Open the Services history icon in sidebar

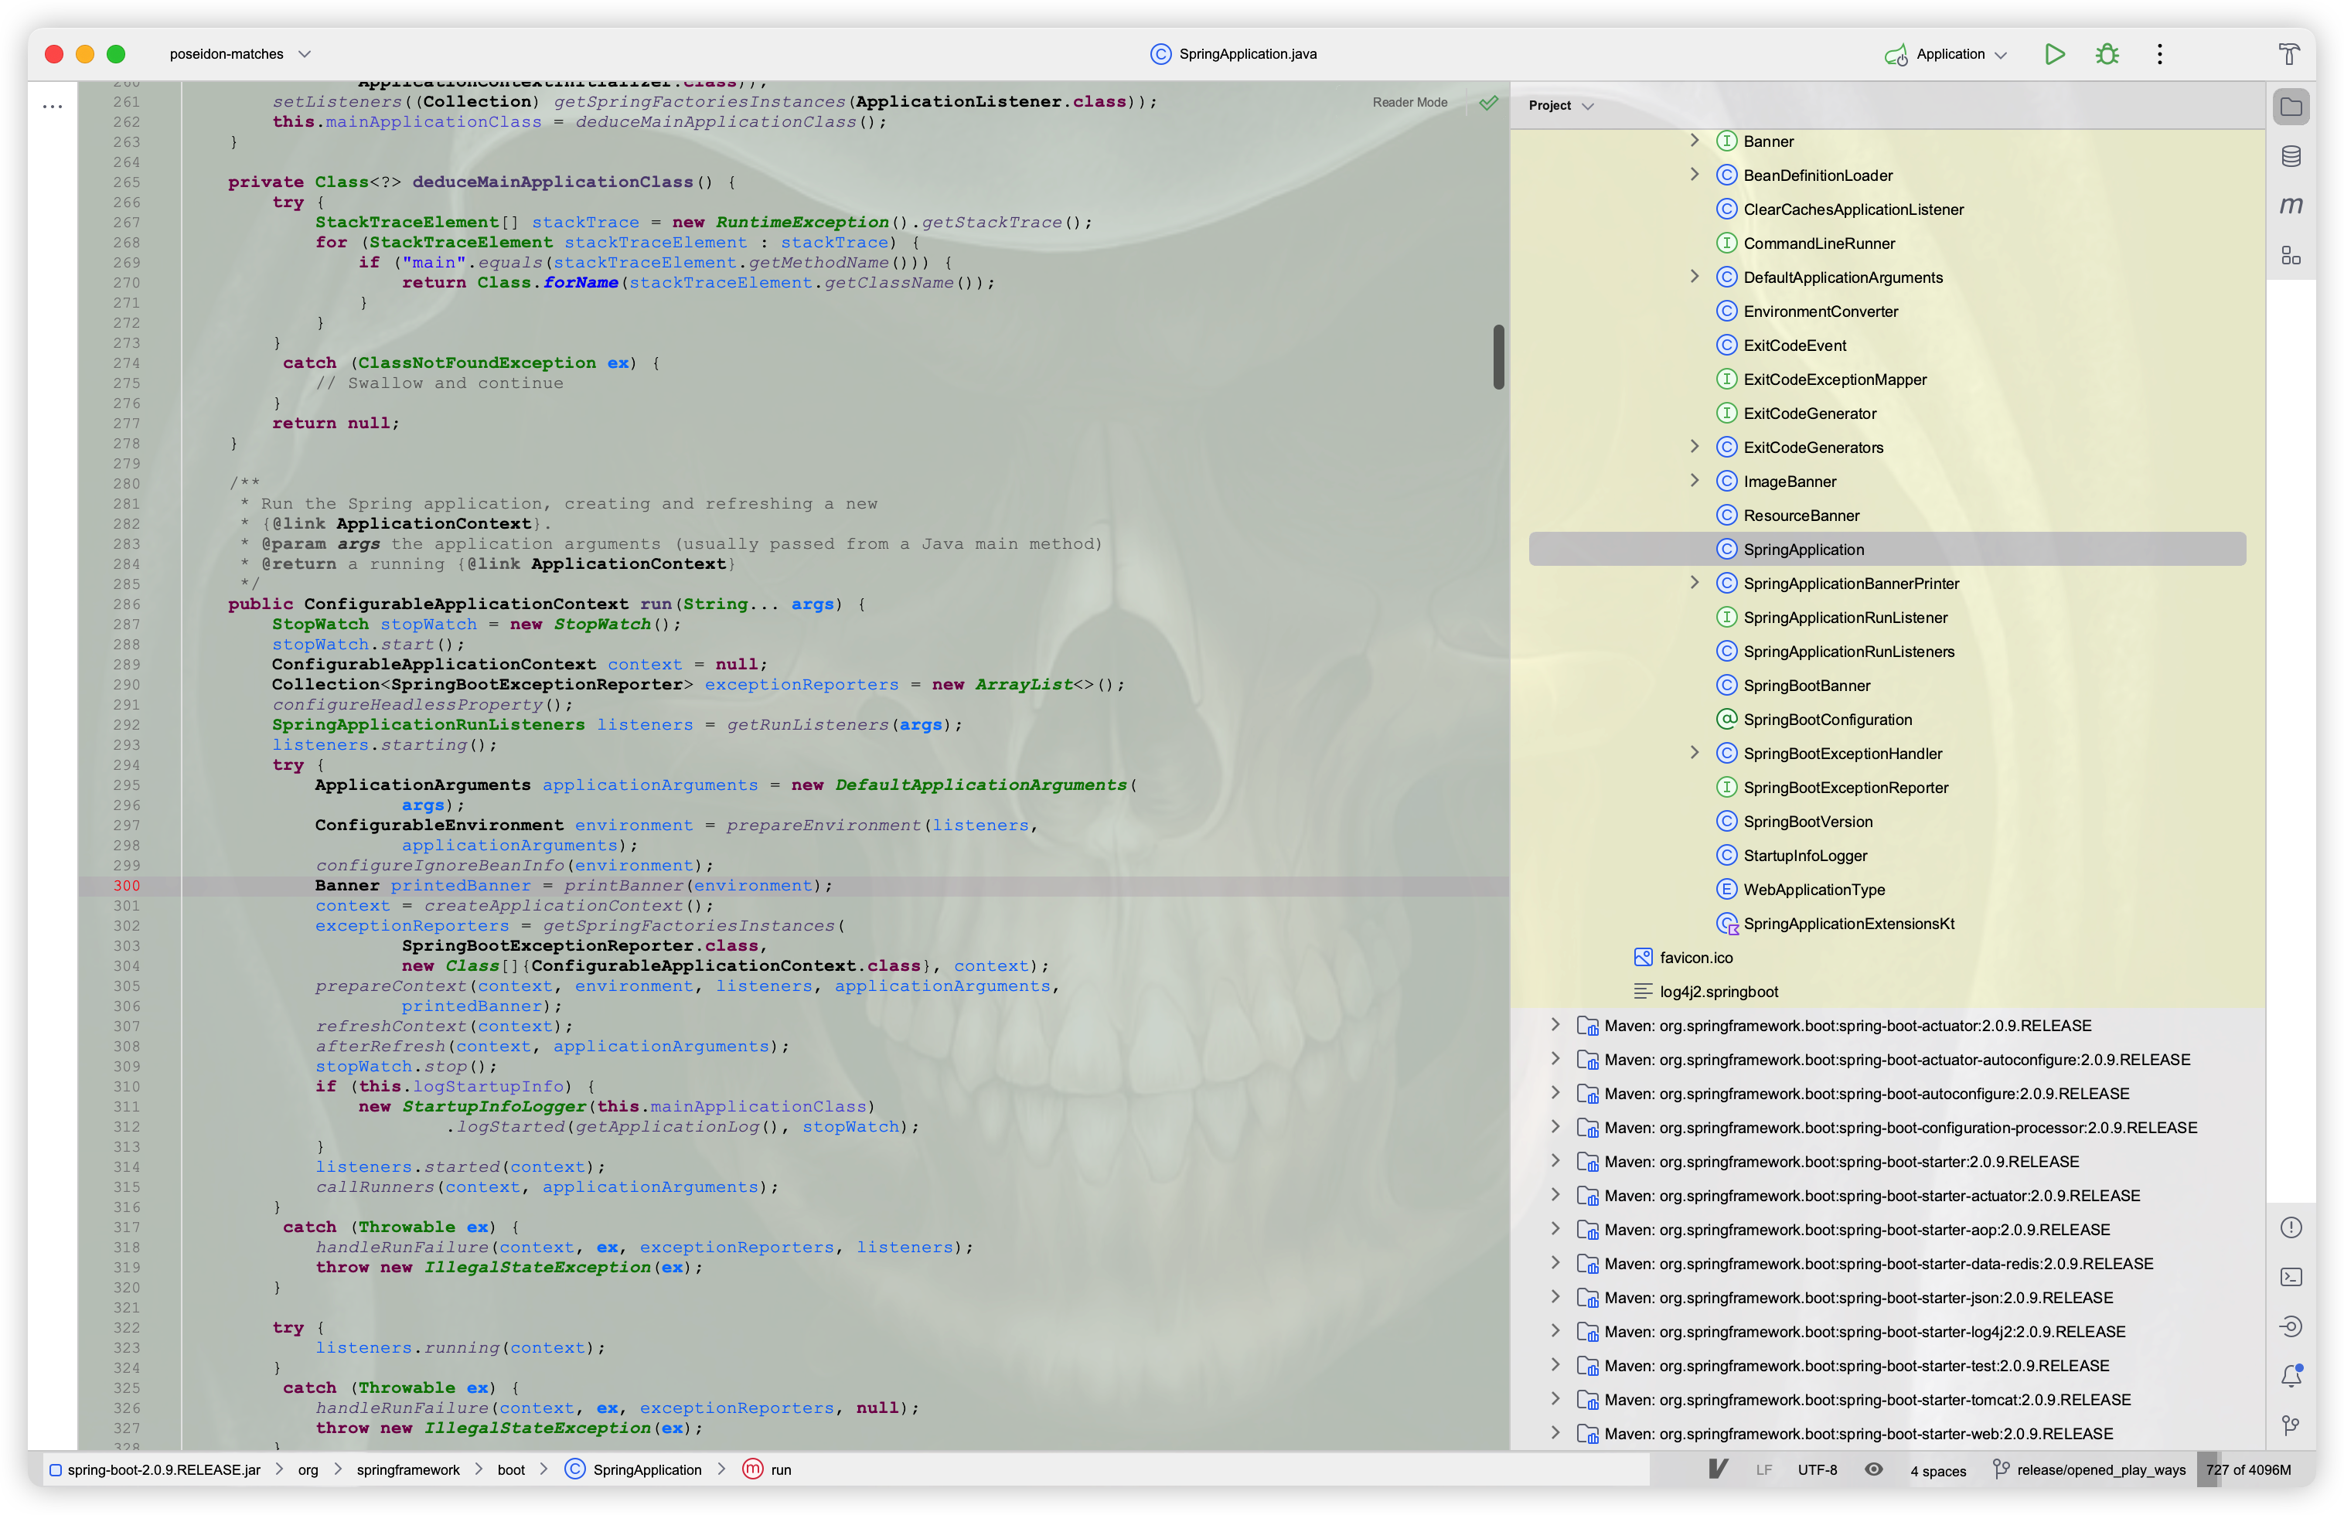(x=2291, y=1326)
